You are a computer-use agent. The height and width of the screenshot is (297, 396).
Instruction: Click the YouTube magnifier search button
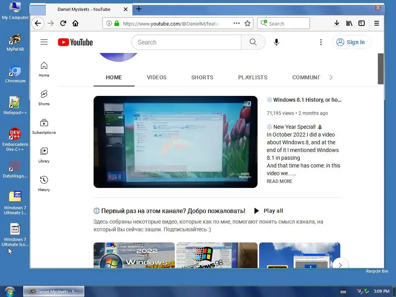pyautogui.click(x=253, y=42)
